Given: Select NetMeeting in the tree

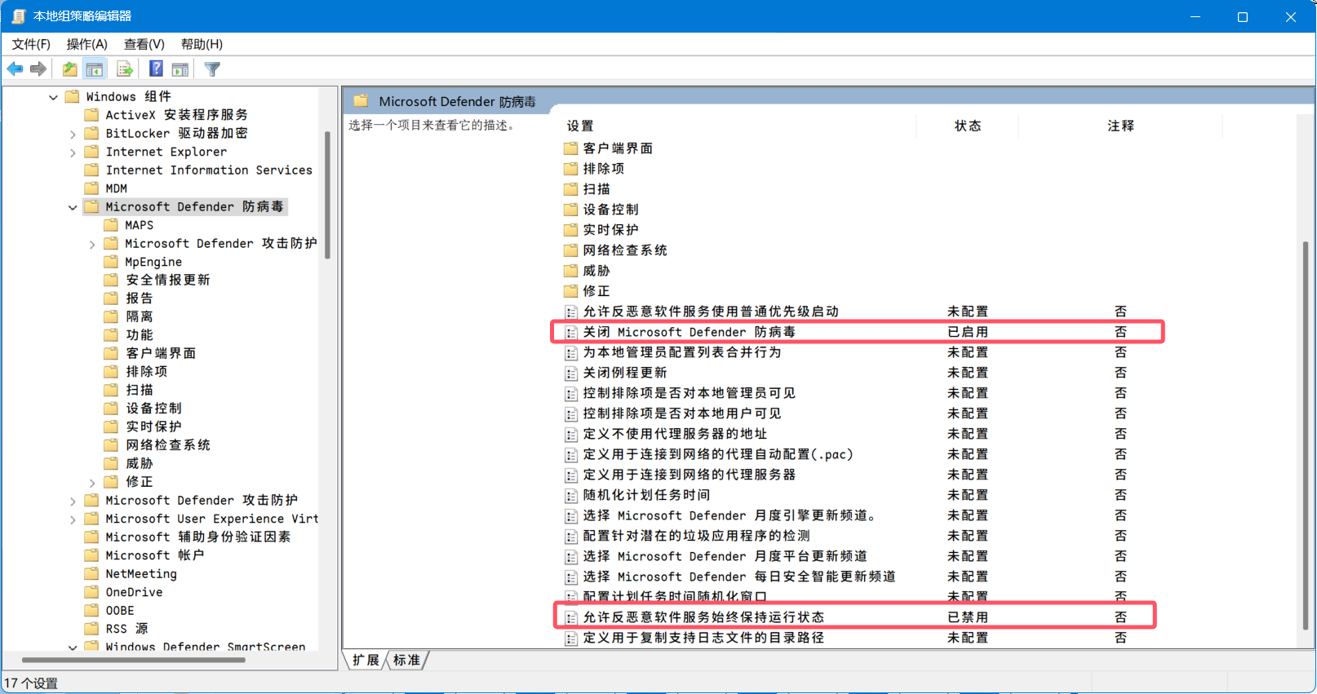Looking at the screenshot, I should 141,574.
